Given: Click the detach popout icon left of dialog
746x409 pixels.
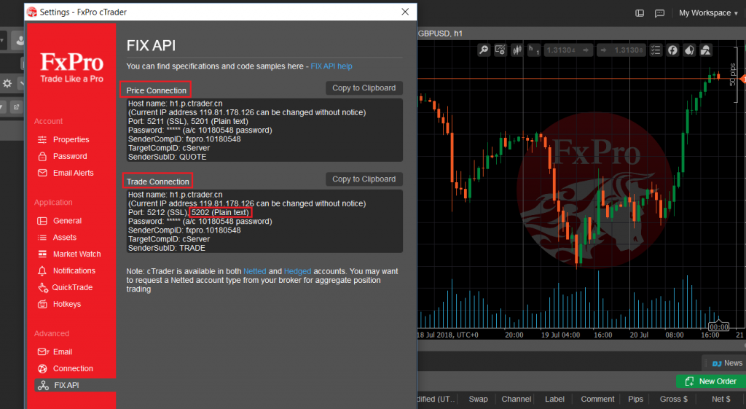Looking at the screenshot, I should pyautogui.click(x=16, y=107).
